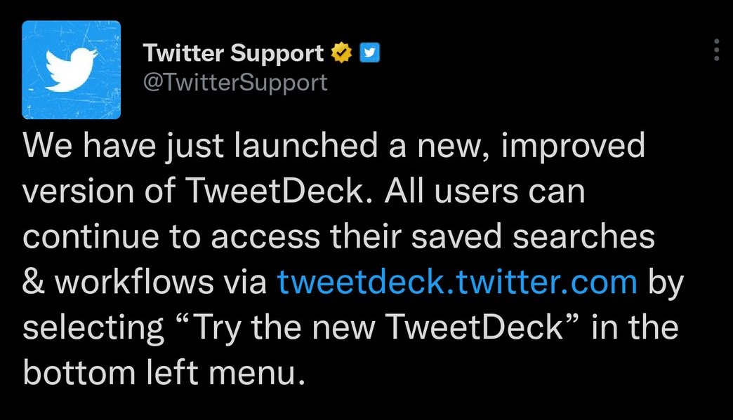Click the word TweetDeck in "version of TweetDeck"

click(x=275, y=191)
